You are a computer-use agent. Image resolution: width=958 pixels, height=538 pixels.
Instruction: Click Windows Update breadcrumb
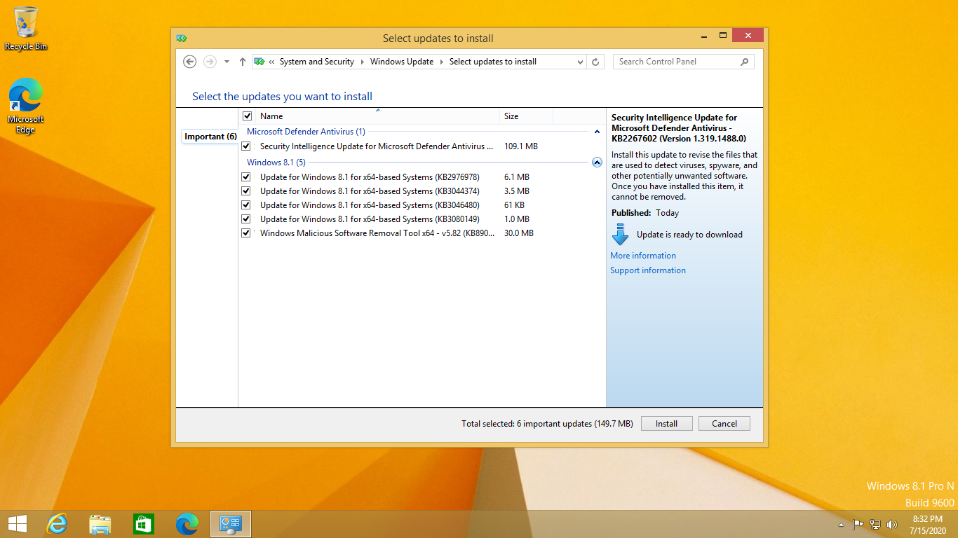pos(402,62)
